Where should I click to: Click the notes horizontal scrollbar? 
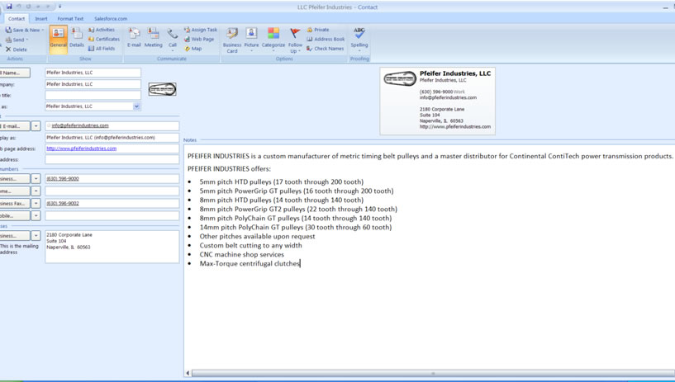433,374
